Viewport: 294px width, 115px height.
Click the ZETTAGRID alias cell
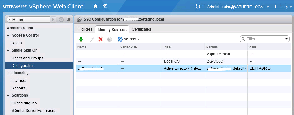point(269,68)
